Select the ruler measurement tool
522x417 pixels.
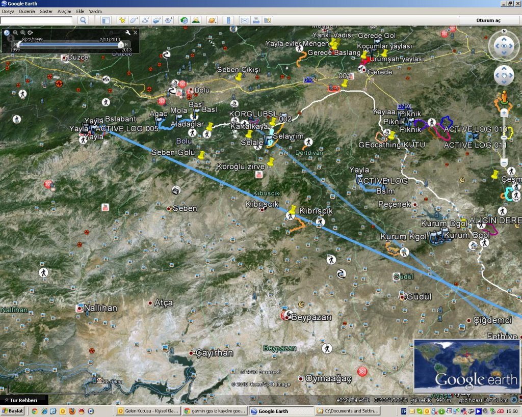(228, 20)
